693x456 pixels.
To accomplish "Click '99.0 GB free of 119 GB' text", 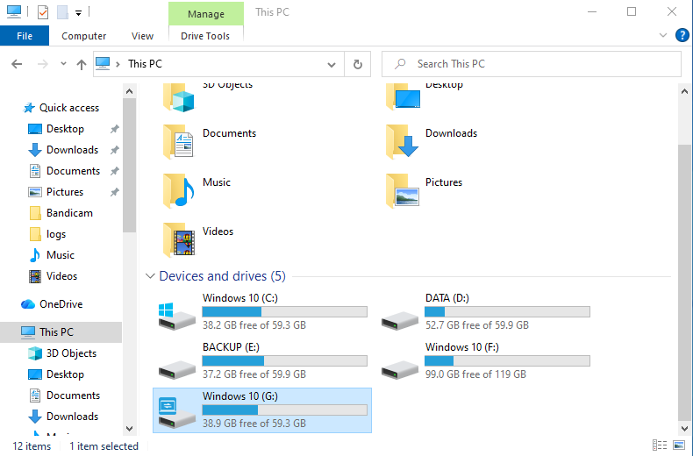I will pyautogui.click(x=475, y=374).
